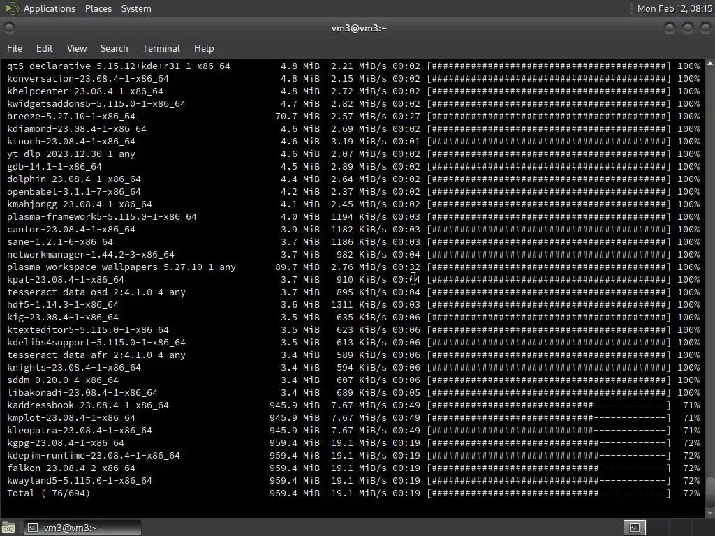Click the tesseract-data-afr-2:4.1.0-4-any package name
This screenshot has width=715, height=536.
[x=96, y=355]
